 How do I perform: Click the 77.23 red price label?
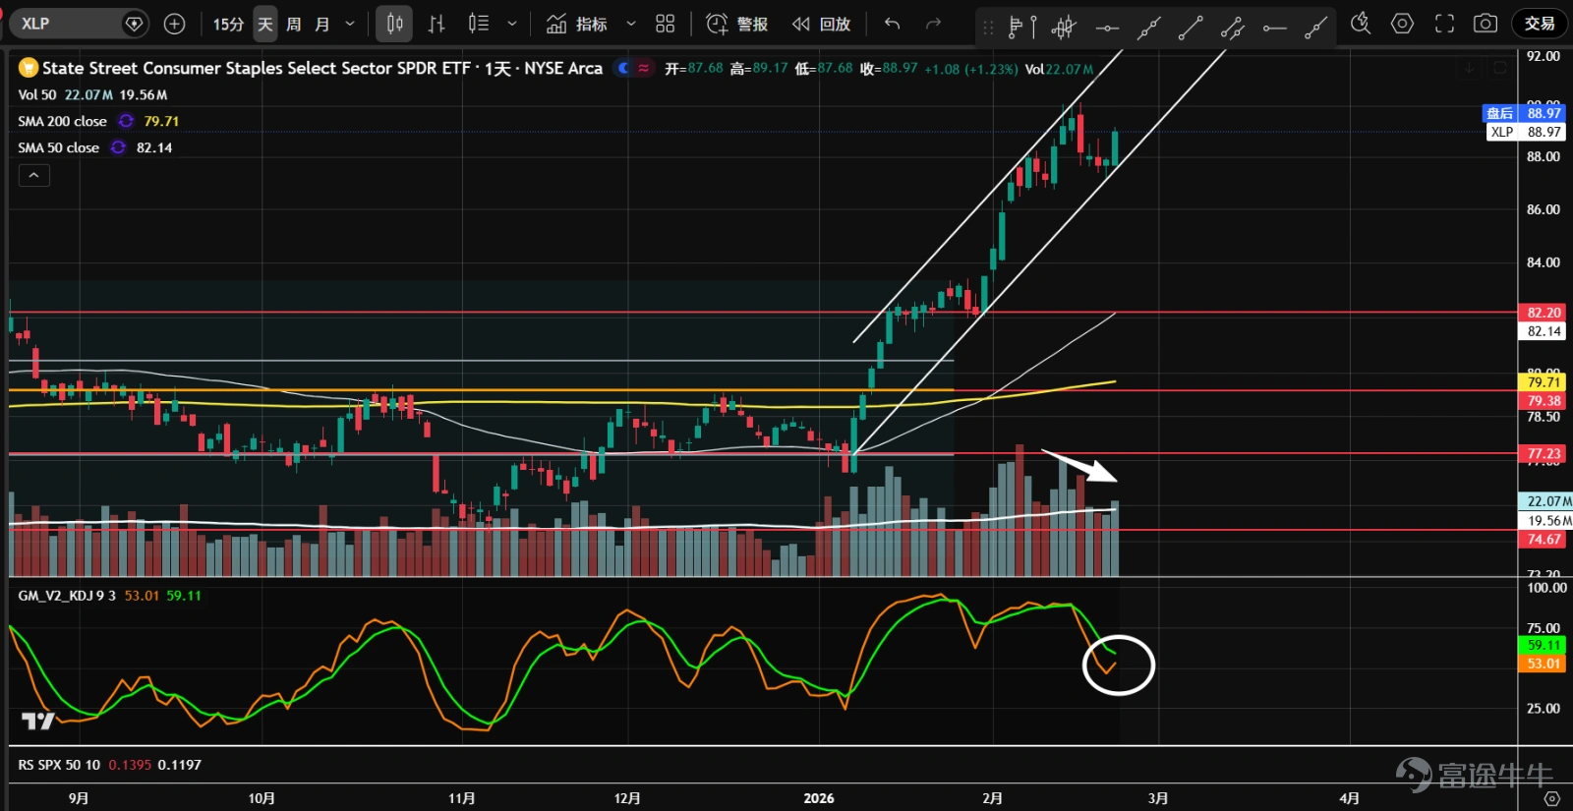[1544, 454]
